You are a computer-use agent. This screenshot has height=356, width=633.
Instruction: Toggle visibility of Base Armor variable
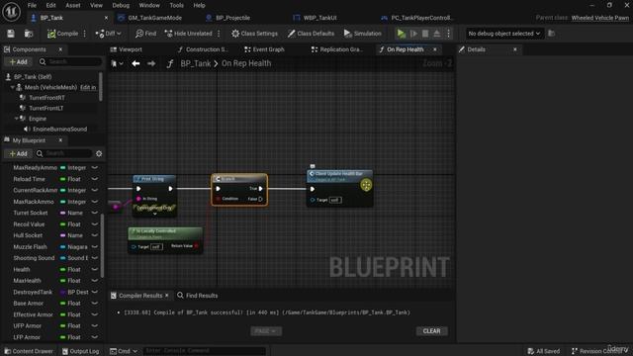95,304
